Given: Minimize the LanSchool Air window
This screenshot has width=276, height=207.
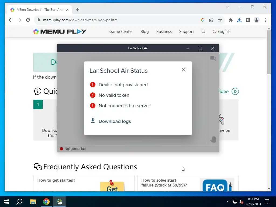Looking at the screenshot, I should pyautogui.click(x=188, y=48).
